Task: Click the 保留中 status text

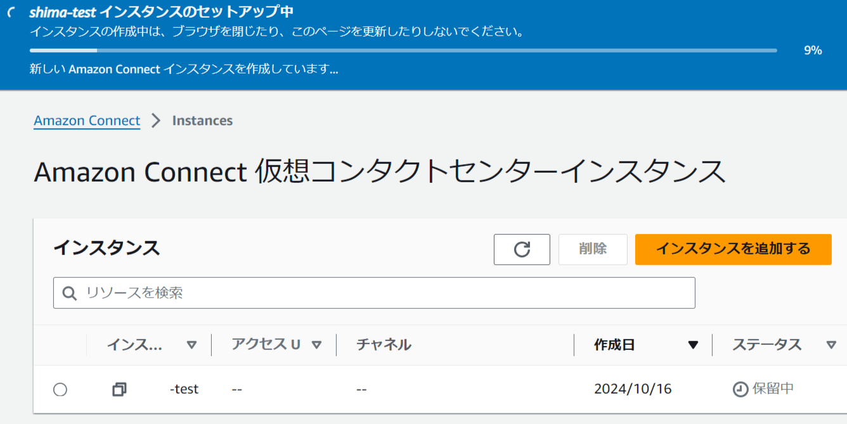Action: [x=773, y=389]
